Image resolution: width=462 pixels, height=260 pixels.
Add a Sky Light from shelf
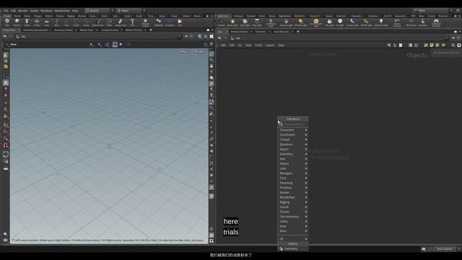coord(329,22)
